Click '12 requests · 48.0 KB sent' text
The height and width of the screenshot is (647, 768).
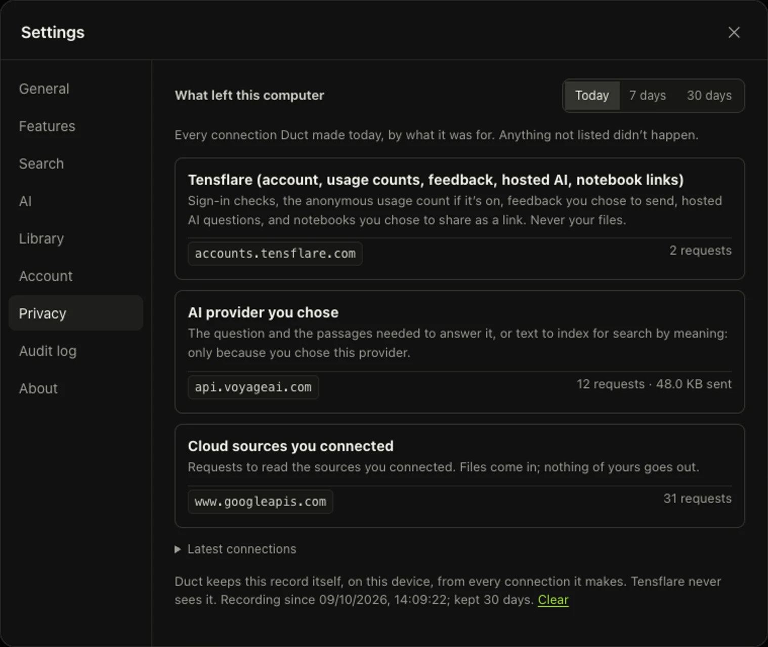(654, 384)
